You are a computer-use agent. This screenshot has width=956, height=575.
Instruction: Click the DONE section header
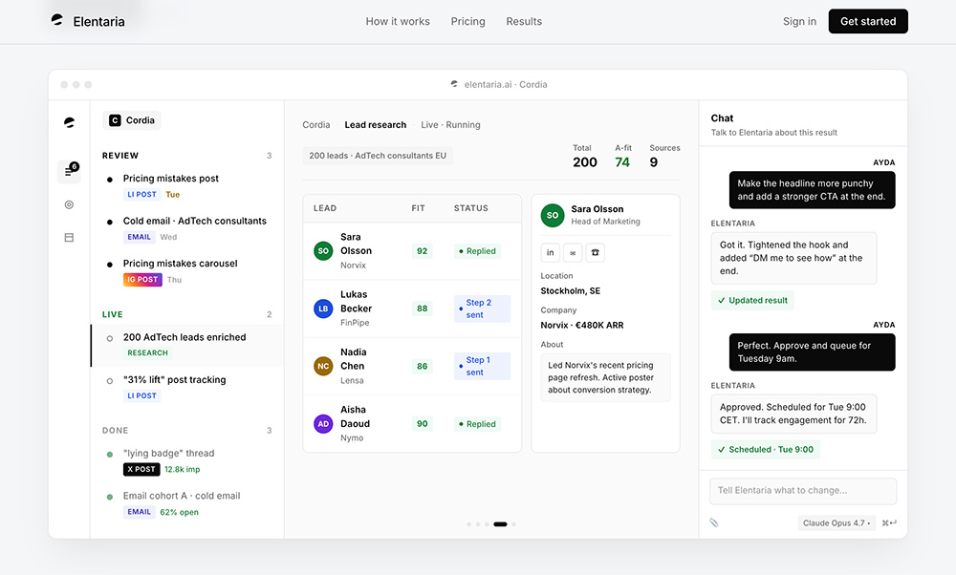tap(116, 431)
